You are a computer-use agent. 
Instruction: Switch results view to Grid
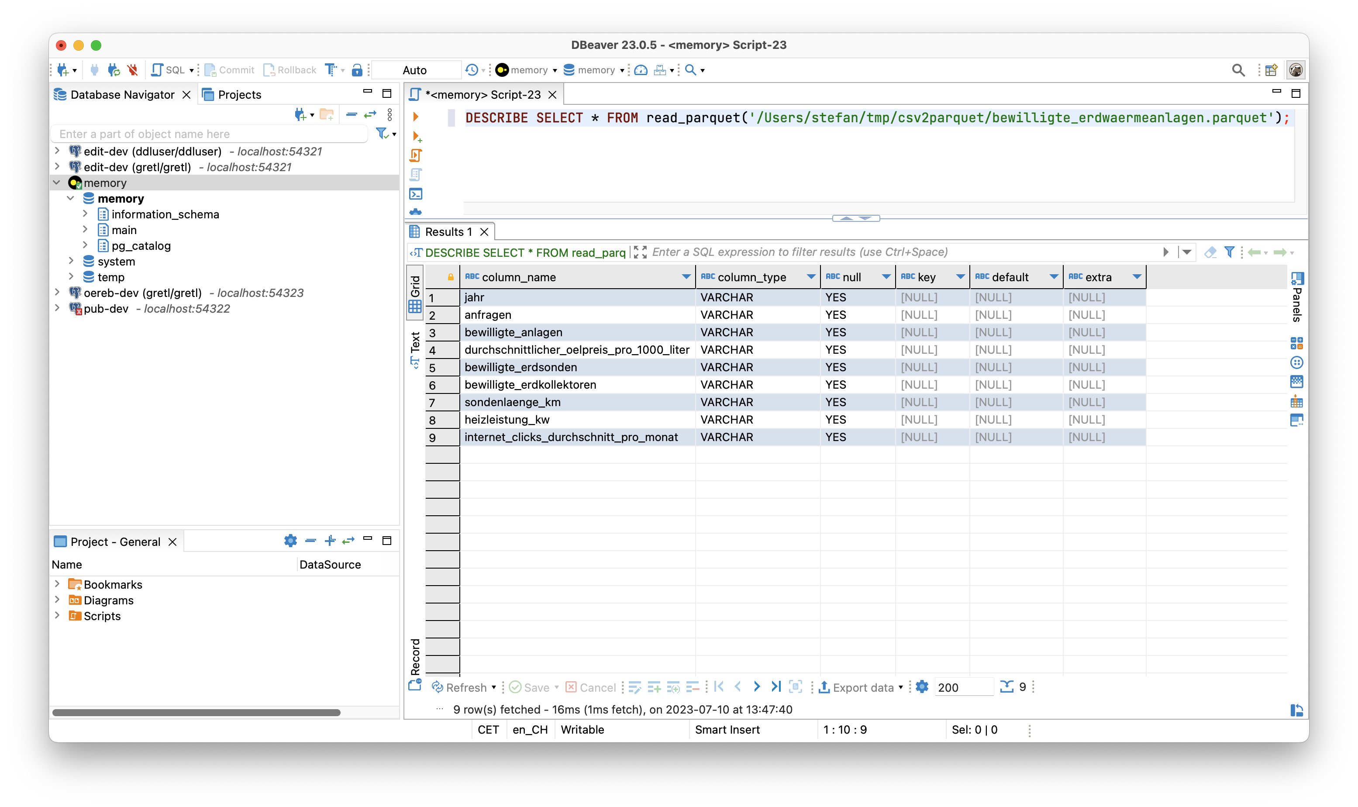coord(415,293)
